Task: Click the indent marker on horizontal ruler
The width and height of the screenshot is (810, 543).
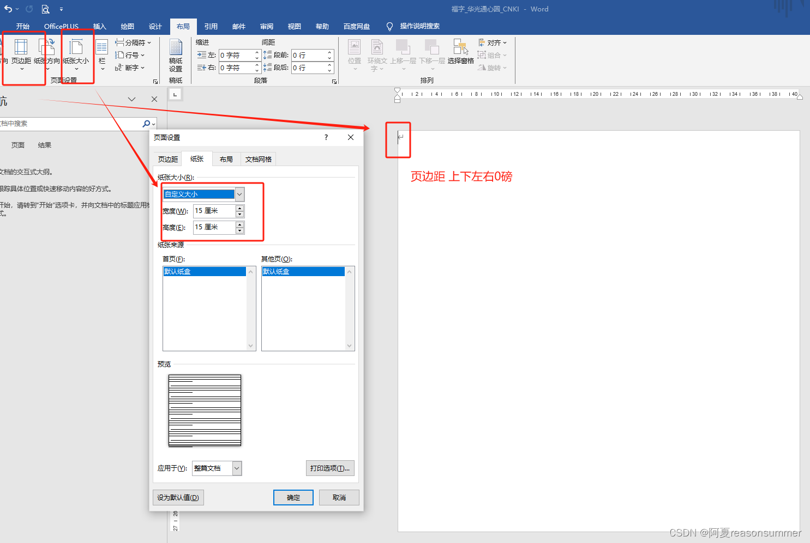Action: coord(397,95)
